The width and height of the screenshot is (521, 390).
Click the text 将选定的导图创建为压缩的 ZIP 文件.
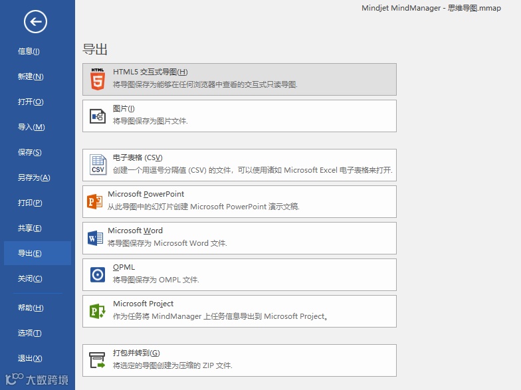pos(173,365)
